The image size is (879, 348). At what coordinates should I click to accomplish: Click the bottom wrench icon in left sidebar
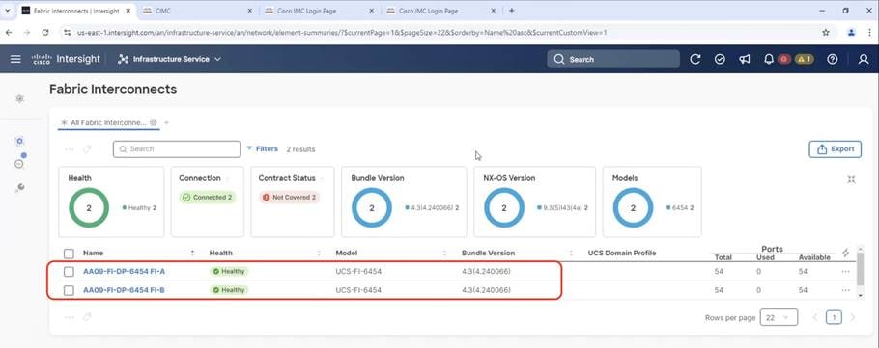(x=19, y=187)
